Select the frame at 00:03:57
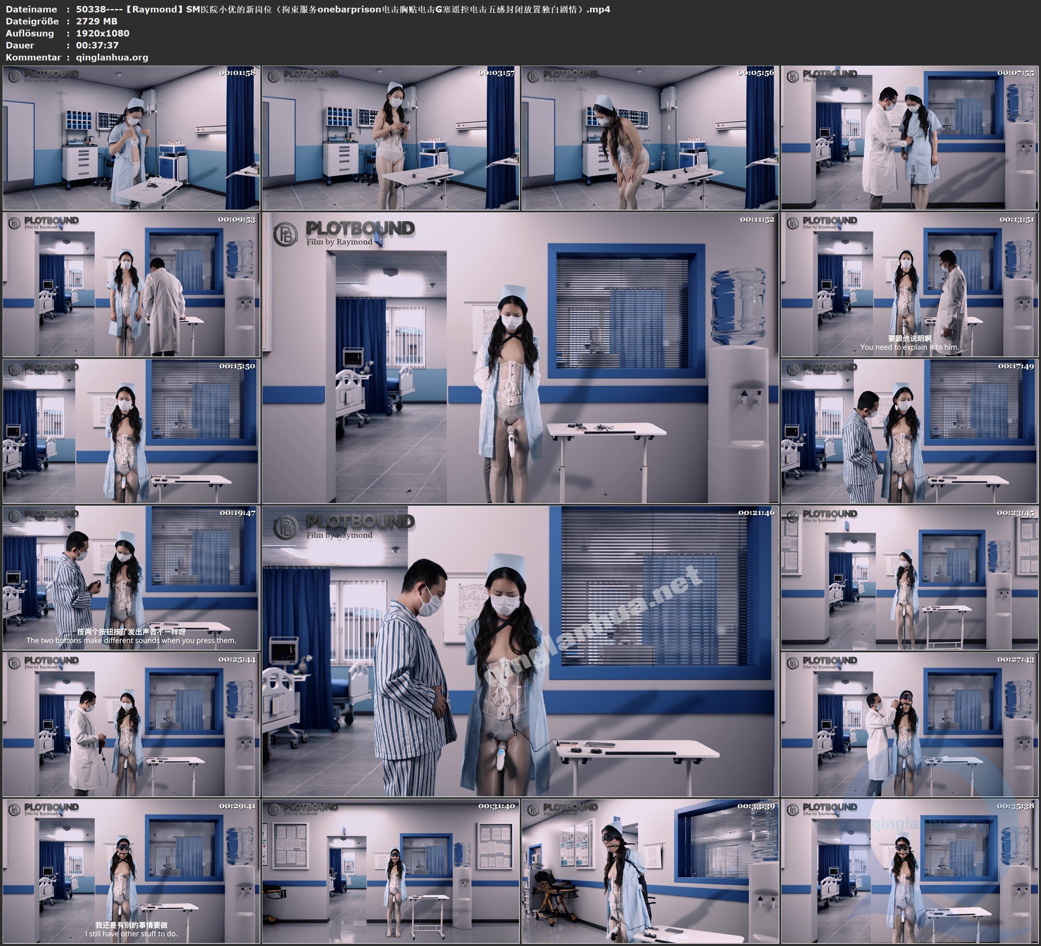This screenshot has width=1041, height=946. click(x=390, y=137)
